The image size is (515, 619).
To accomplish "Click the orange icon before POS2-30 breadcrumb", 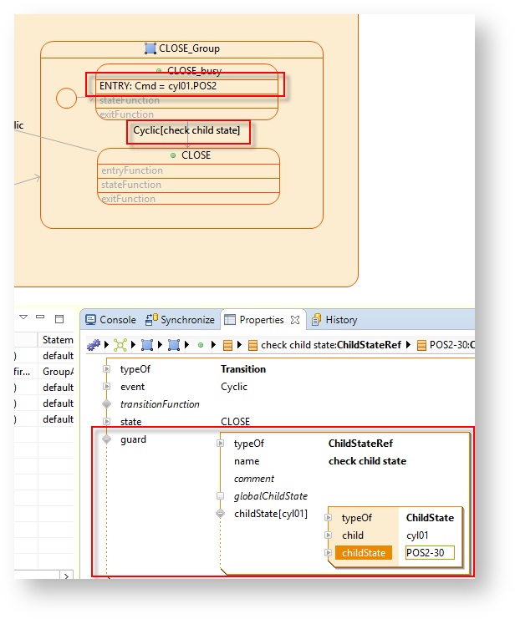I will (x=421, y=344).
